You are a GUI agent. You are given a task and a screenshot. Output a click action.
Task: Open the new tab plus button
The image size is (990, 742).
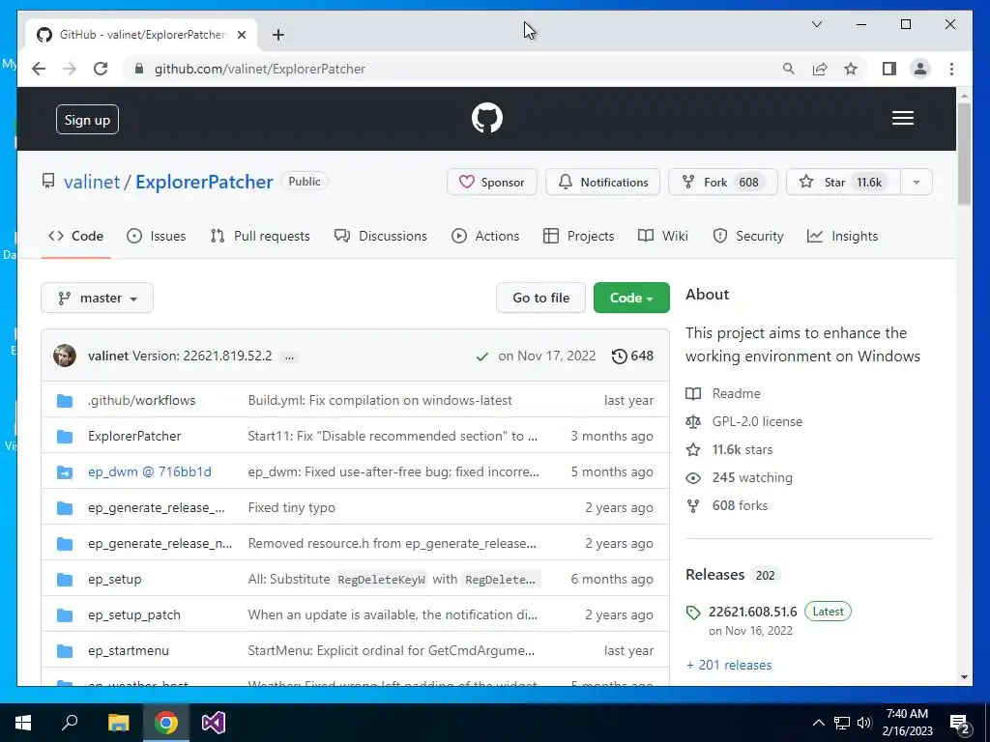click(278, 35)
